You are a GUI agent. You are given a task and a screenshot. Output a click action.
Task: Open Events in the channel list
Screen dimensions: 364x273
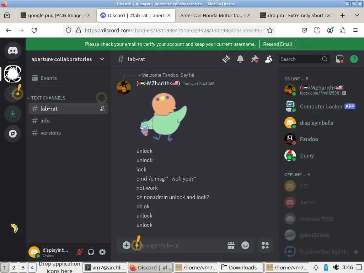point(68,78)
